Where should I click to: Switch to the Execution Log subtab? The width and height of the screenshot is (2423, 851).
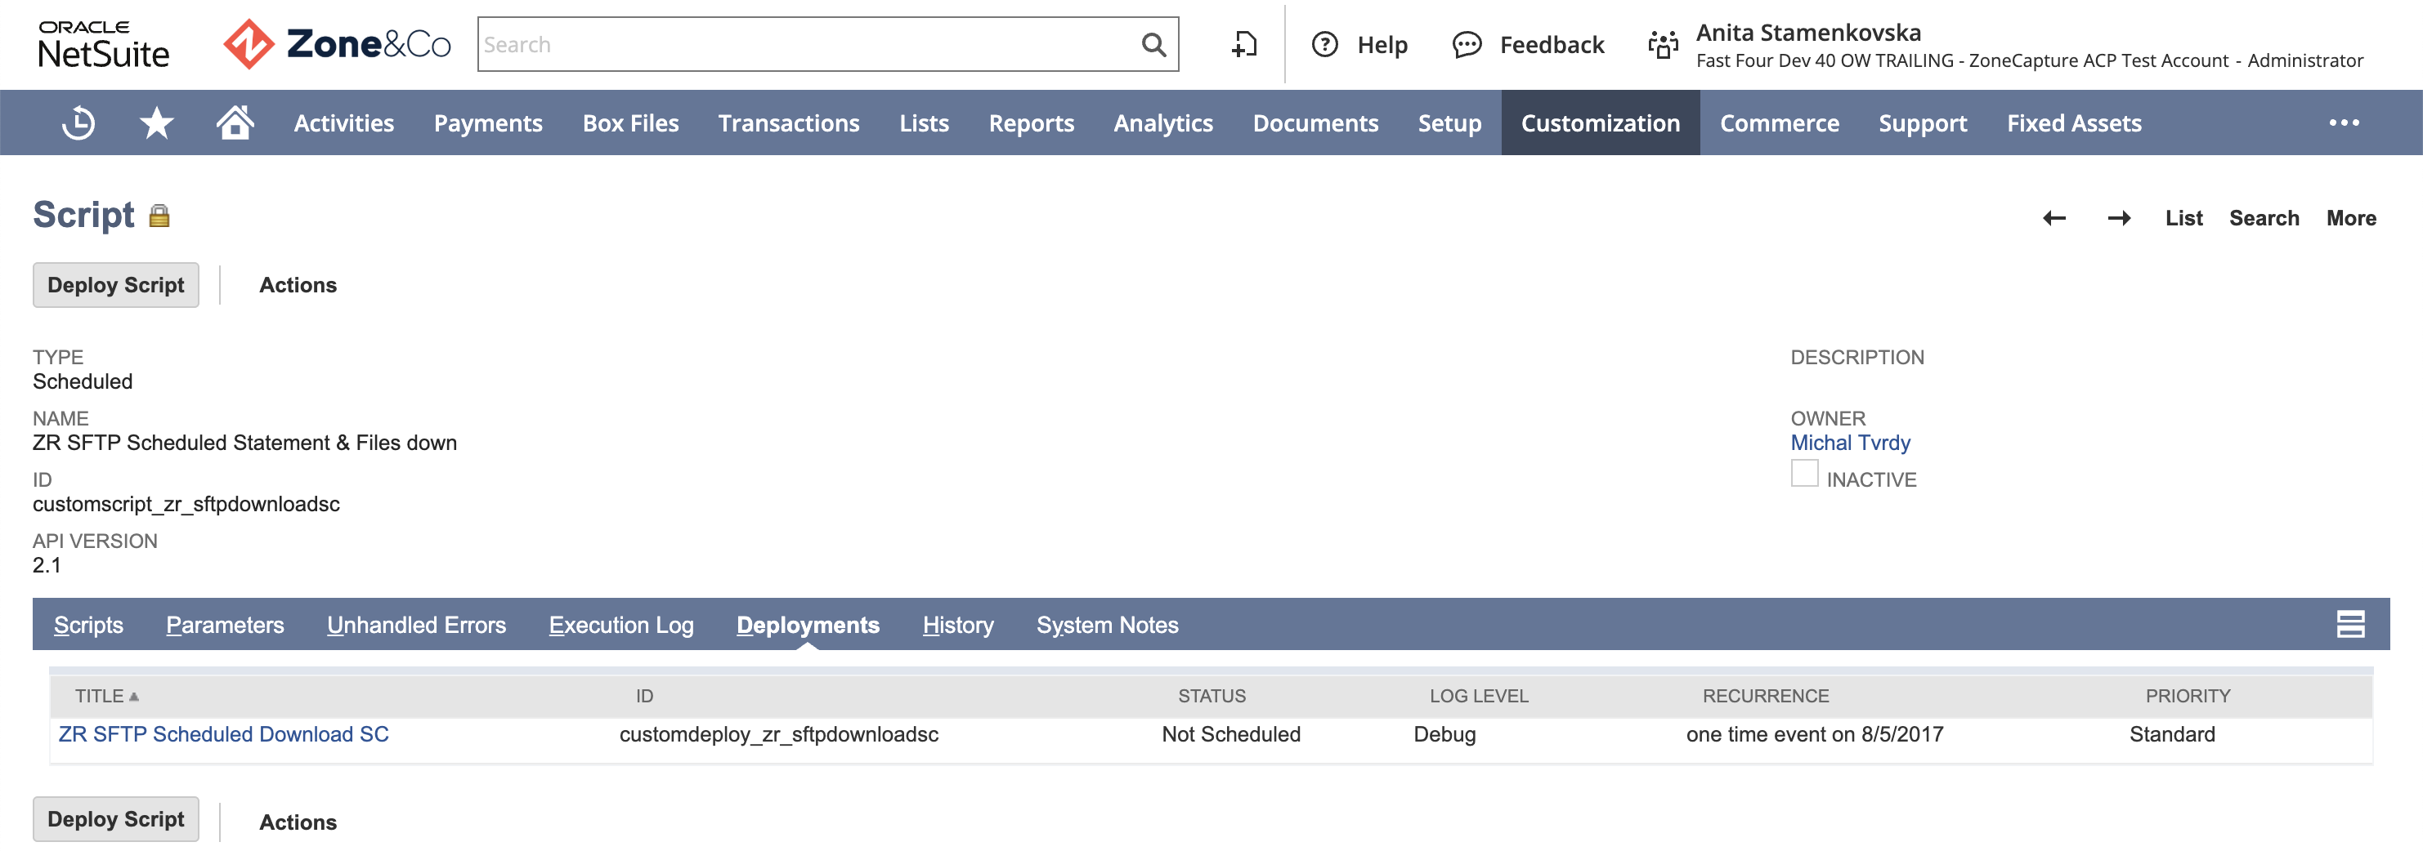coord(620,625)
